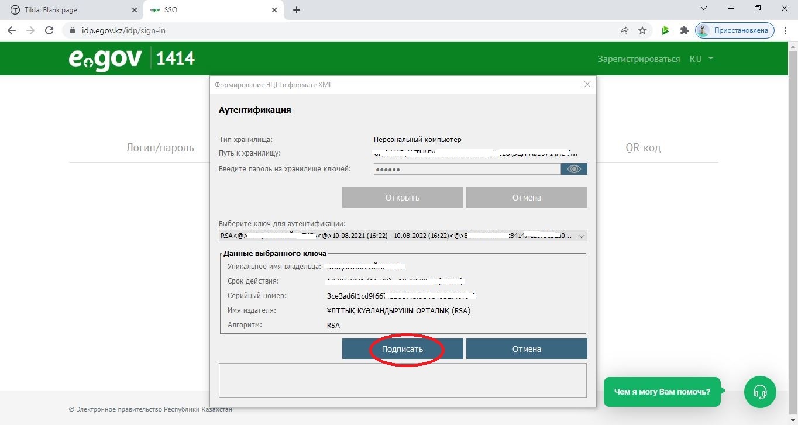Open the Chrome three-dot menu
798x425 pixels.
(786, 30)
